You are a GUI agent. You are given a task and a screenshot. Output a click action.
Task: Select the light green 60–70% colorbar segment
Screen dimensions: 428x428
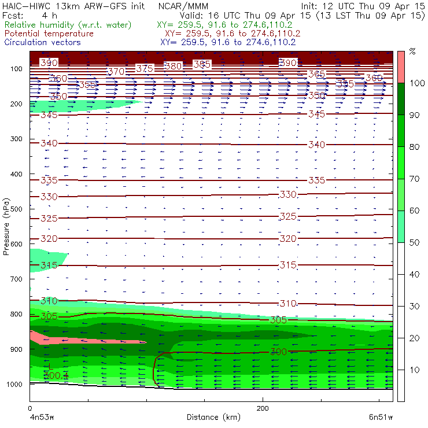coord(401,194)
